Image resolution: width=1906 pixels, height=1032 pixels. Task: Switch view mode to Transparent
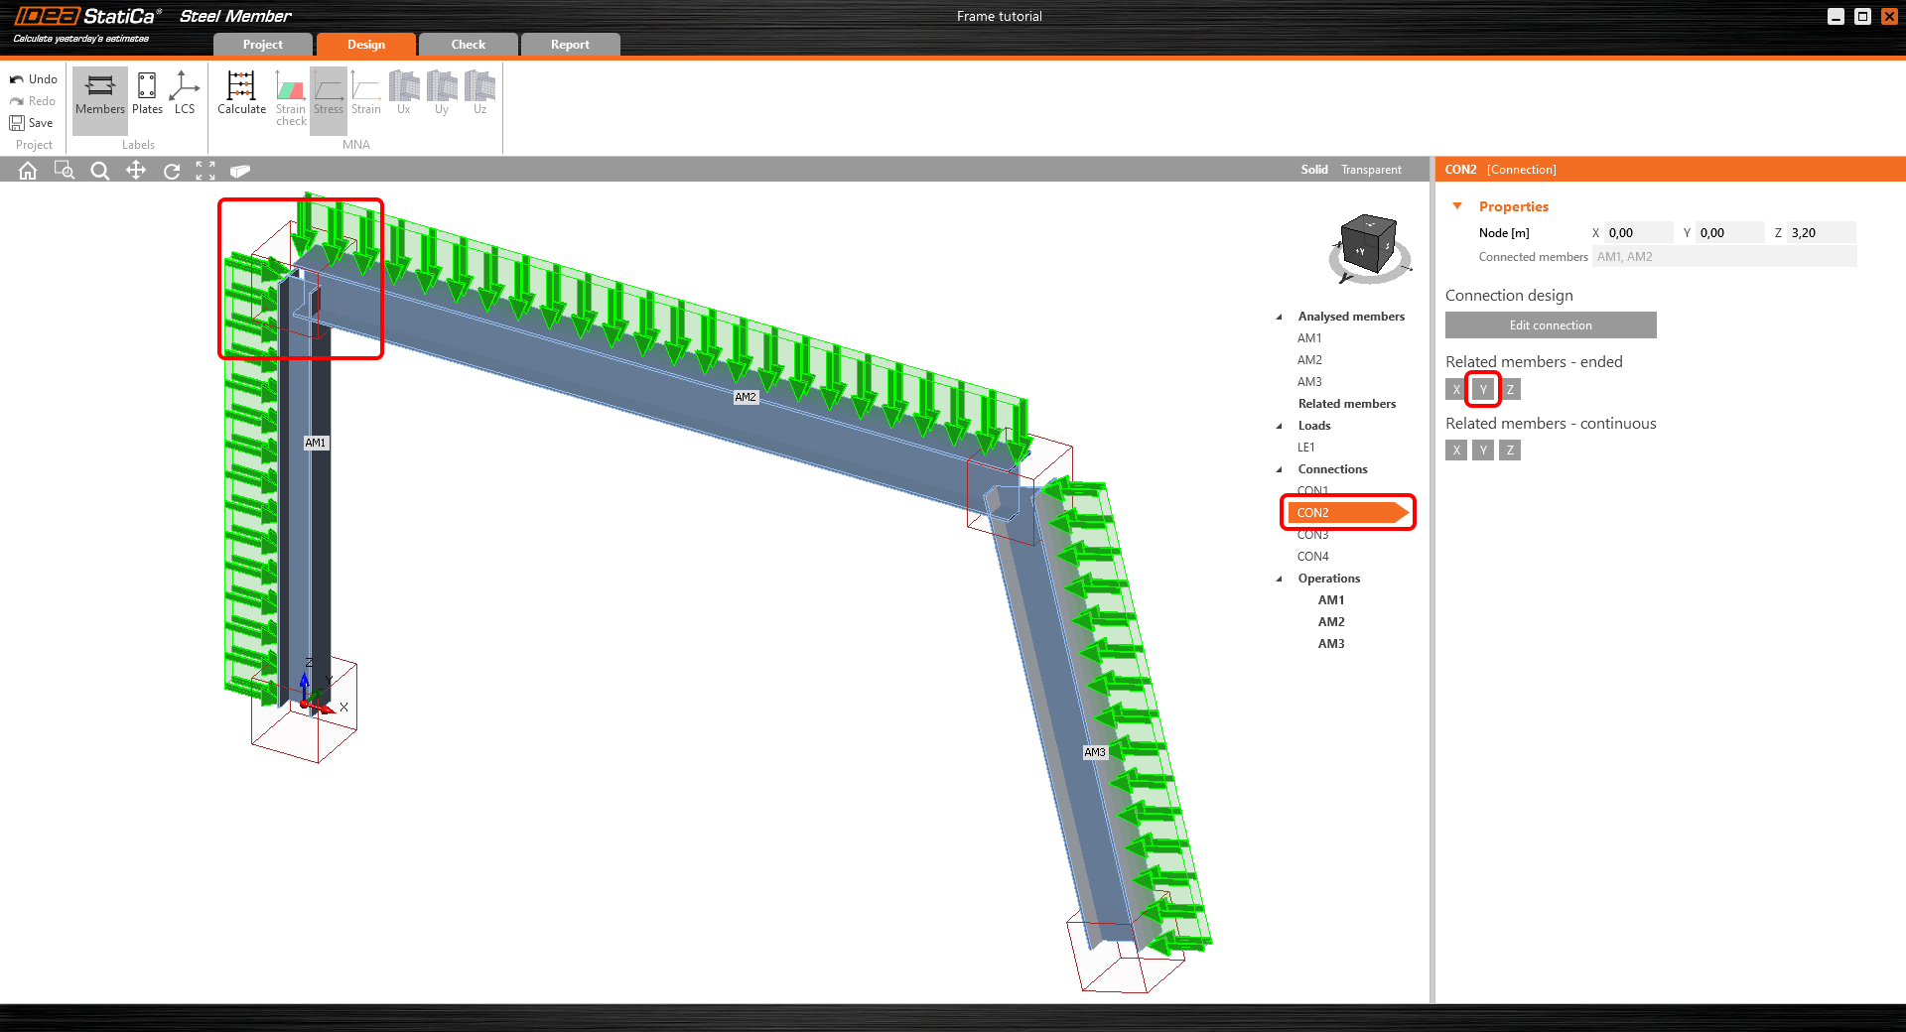coord(1371,170)
